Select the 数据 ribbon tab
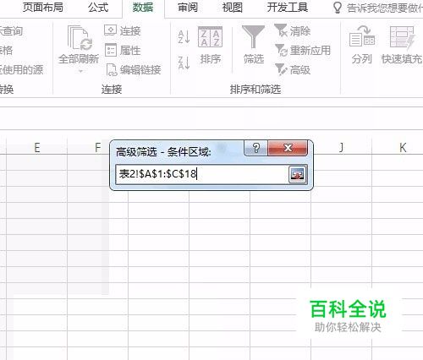This screenshot has width=423, height=360. point(143,8)
